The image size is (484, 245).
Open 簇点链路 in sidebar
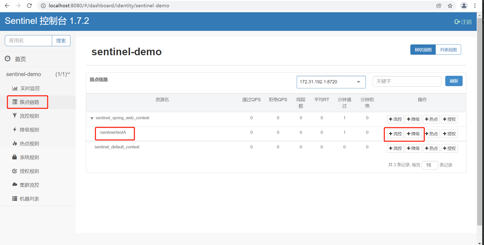26,102
